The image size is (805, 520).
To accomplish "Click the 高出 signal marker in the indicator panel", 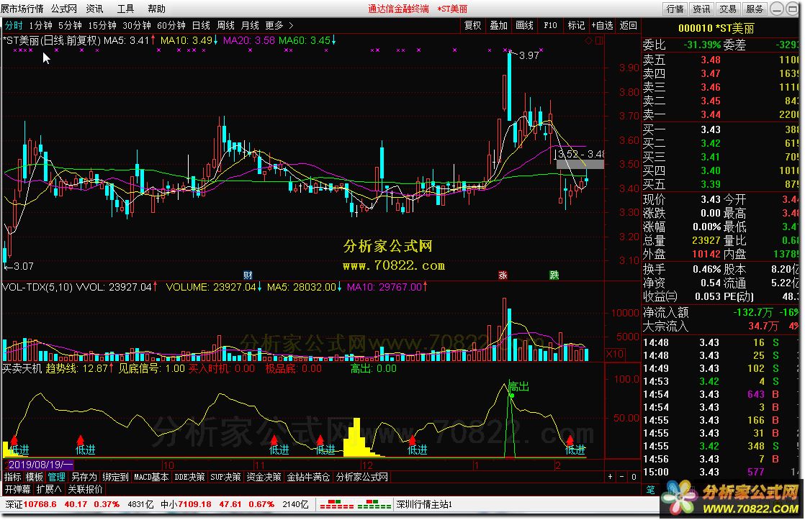I will point(518,387).
